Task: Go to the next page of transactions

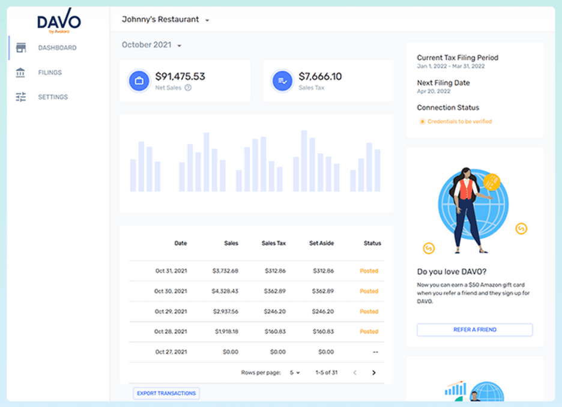Action: coord(373,373)
